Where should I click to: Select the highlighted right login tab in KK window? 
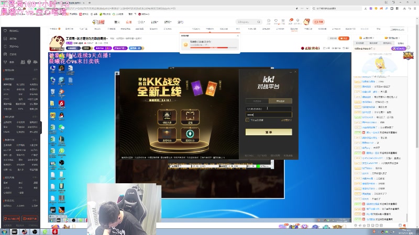tap(280, 101)
